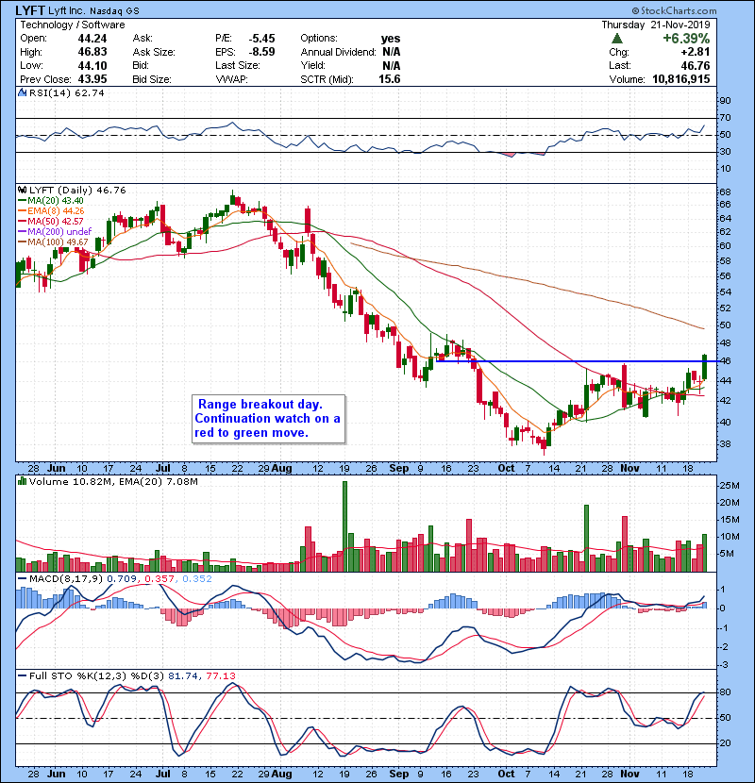The width and height of the screenshot is (755, 783).
Task: Click the StockCharts.com watermark text
Action: (x=674, y=10)
